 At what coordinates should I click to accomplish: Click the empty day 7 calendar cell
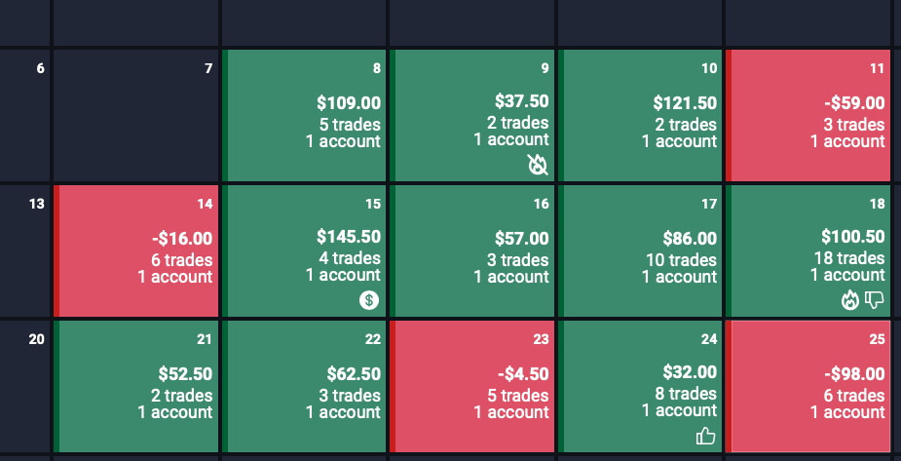point(136,117)
